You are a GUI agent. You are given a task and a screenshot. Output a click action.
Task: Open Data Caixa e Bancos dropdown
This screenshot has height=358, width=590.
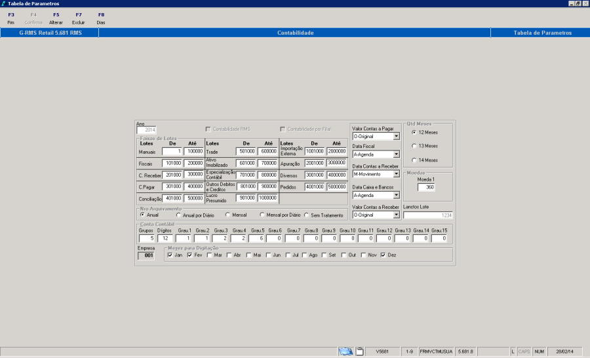(396, 195)
